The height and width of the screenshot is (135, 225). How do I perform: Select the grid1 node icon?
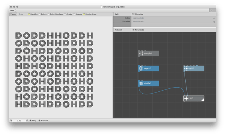186,69
